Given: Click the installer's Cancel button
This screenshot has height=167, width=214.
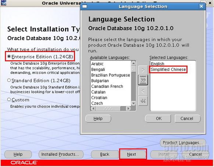Looking at the screenshot, I should 195,154.
